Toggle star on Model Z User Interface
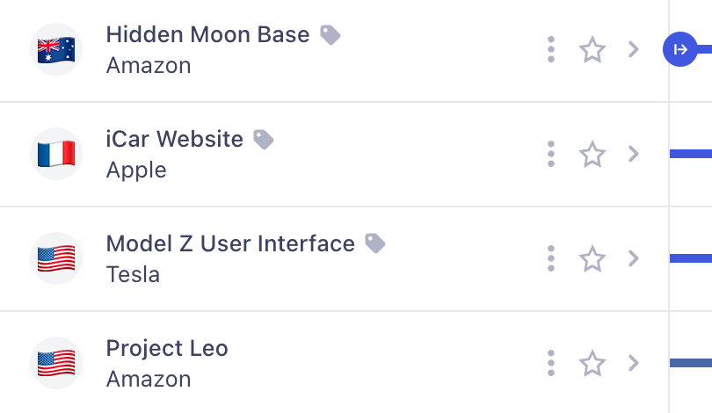This screenshot has width=712, height=413. (592, 258)
